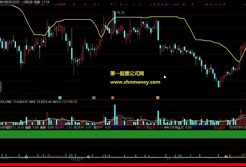Select the 月DEAF: 4.07 readout
This screenshot has height=167, width=246.
pyautogui.click(x=83, y=127)
